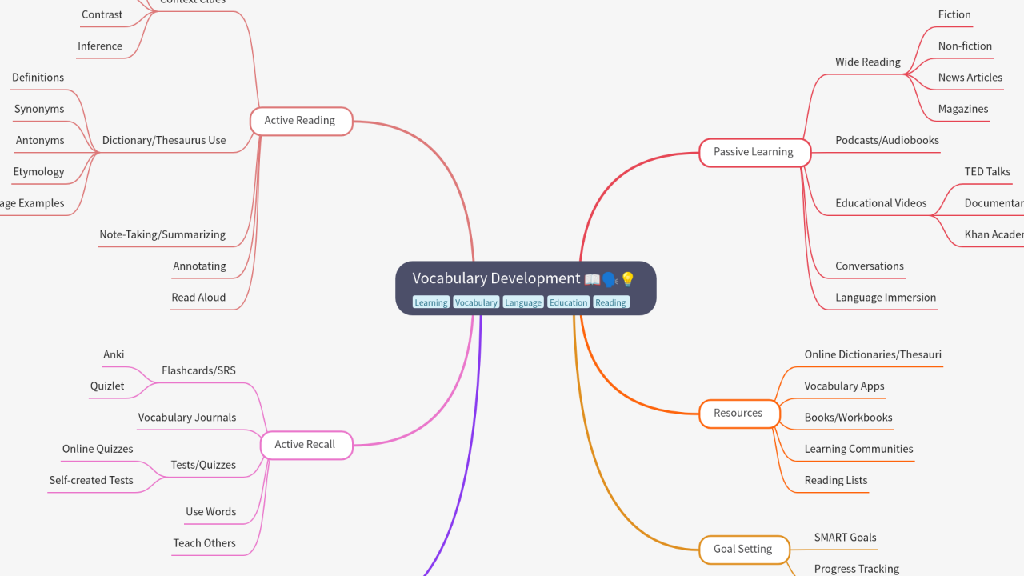Viewport: 1024px width, 576px height.
Task: Select the Wide Reading node
Action: pos(867,62)
